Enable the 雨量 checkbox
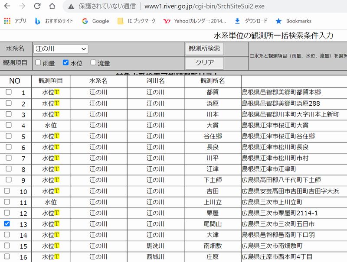Image resolution: width=347 pixels, height=262 pixels. pos(38,63)
